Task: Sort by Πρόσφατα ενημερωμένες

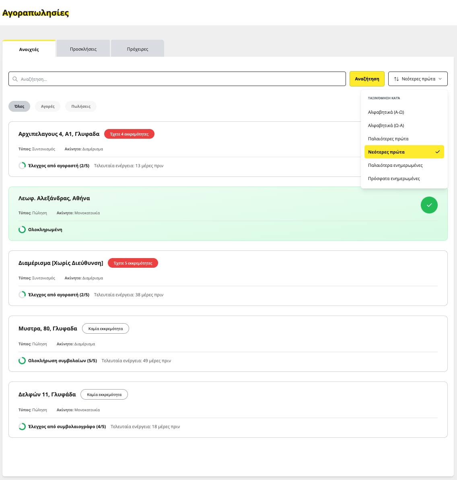Action: [x=404, y=178]
